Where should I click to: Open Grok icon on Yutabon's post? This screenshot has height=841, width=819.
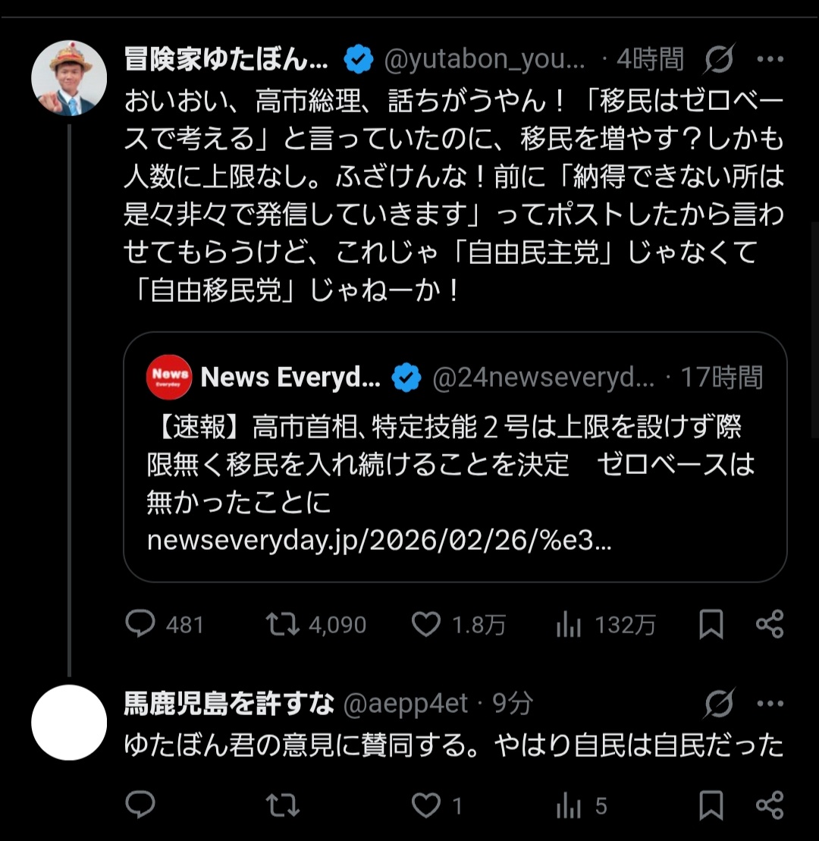pyautogui.click(x=717, y=58)
